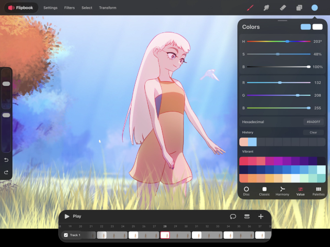This screenshot has height=247, width=330.
Task: Add a new frame with plus icon
Action: (x=261, y=216)
